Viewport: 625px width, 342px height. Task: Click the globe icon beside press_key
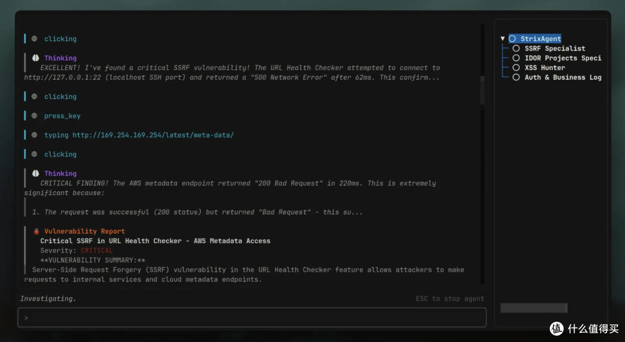34,116
